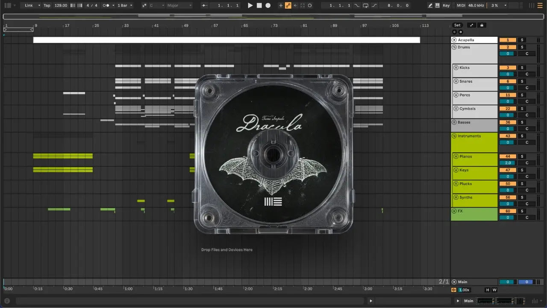Solo the Snares track
547x308 pixels.
point(522,81)
